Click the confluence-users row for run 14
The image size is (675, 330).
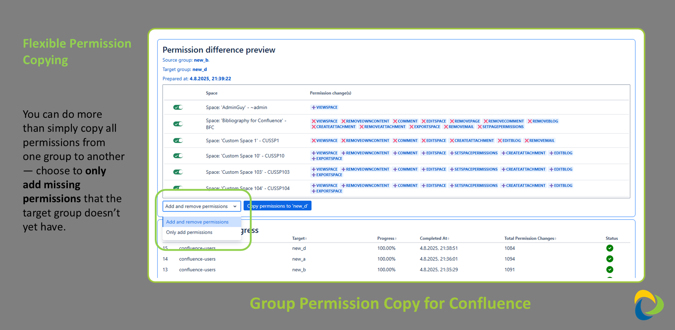tap(197, 259)
